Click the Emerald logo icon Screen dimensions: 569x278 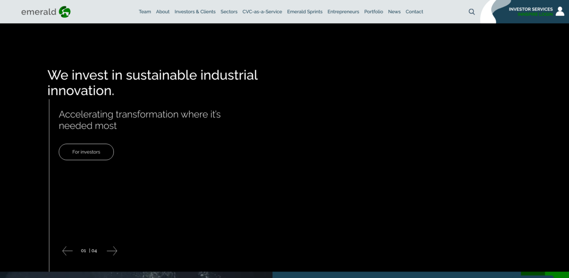point(64,12)
